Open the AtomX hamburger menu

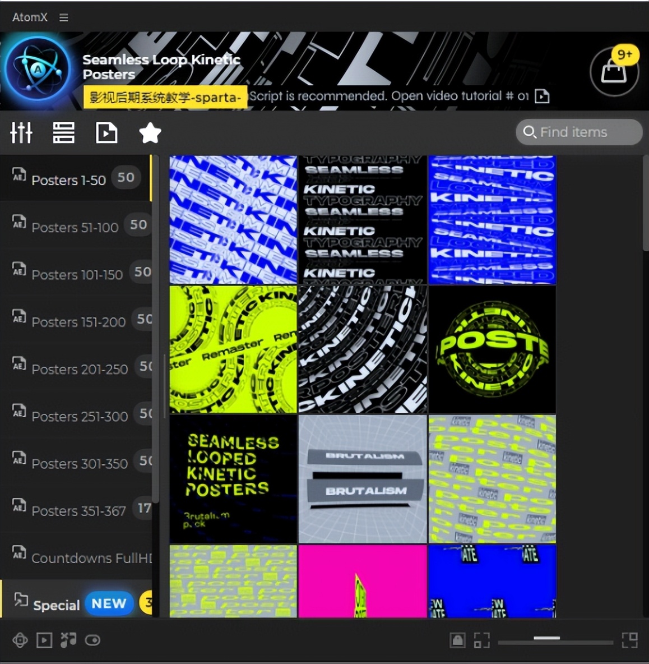point(63,17)
